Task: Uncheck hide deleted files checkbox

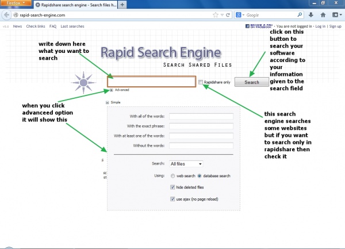Action: pyautogui.click(x=172, y=187)
